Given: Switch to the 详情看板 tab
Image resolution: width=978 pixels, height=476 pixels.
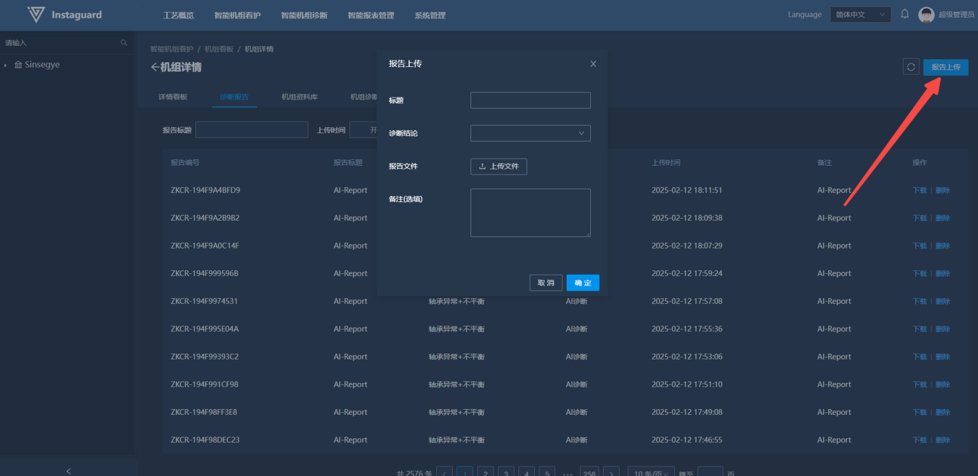Looking at the screenshot, I should [173, 97].
